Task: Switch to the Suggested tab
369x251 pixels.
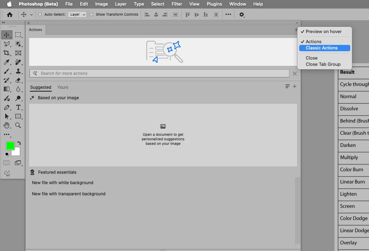Action: (x=41, y=87)
